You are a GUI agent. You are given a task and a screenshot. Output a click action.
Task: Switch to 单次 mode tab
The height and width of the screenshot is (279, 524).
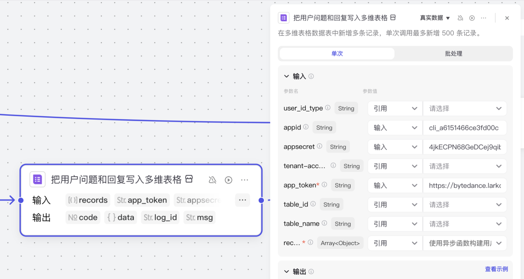(x=337, y=54)
